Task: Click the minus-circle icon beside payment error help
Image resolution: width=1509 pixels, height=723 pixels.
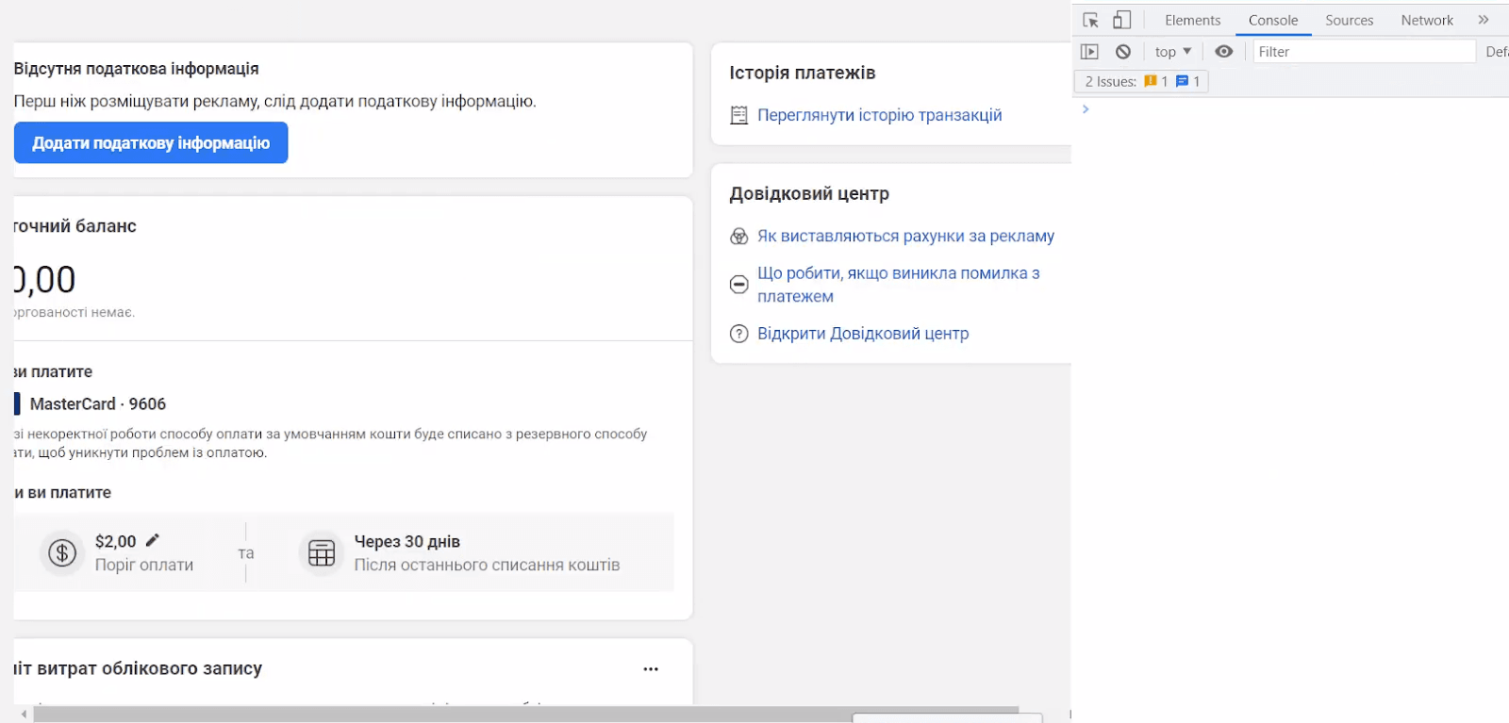Action: (x=739, y=285)
